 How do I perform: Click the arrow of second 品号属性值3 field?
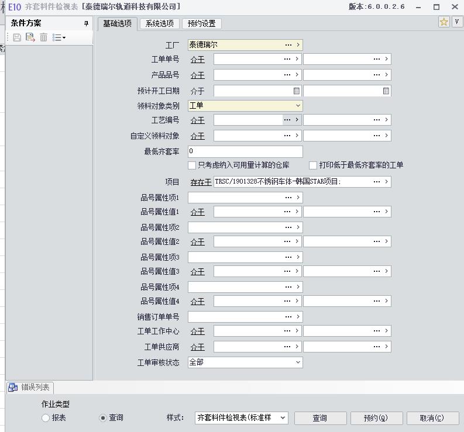tap(386, 271)
